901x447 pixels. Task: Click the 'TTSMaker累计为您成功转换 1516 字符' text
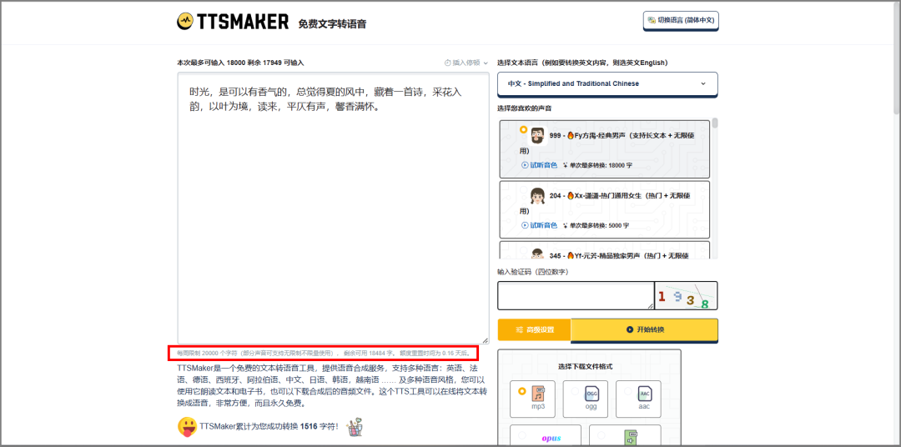click(x=269, y=427)
